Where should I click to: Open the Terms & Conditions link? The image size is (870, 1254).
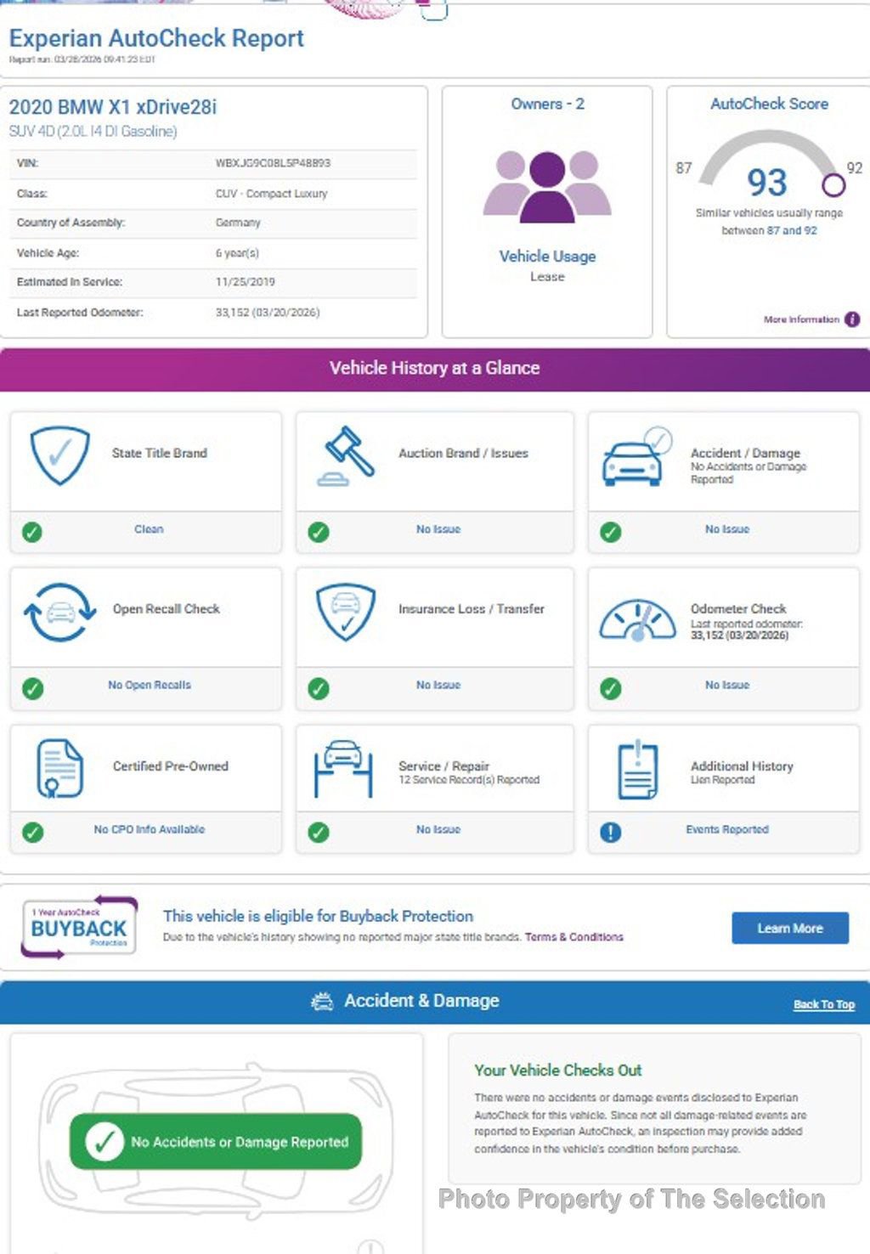pos(573,937)
